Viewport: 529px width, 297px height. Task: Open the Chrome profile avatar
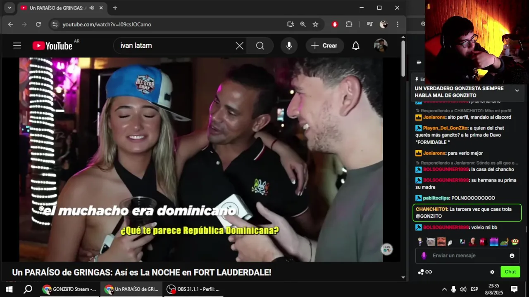coord(384,24)
